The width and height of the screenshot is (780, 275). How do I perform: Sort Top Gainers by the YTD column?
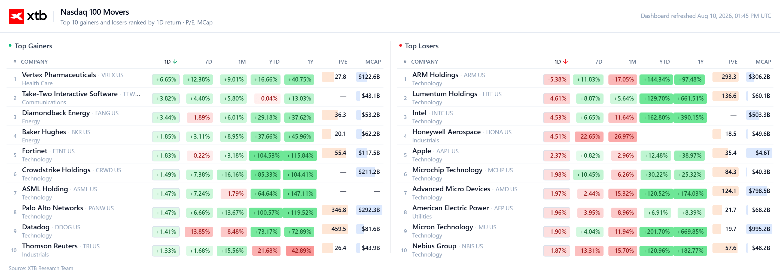274,62
